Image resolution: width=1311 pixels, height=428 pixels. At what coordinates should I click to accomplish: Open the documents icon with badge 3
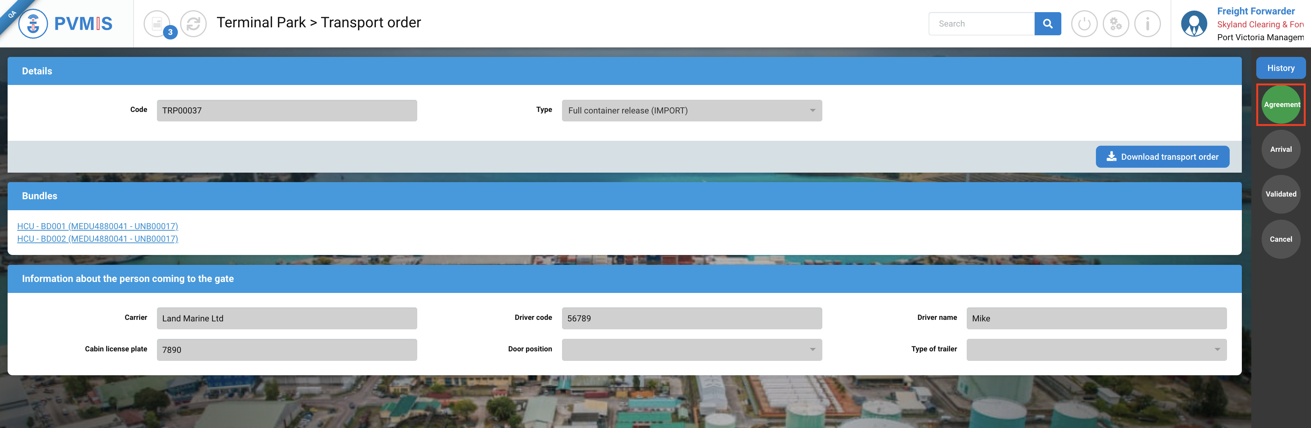pos(157,24)
